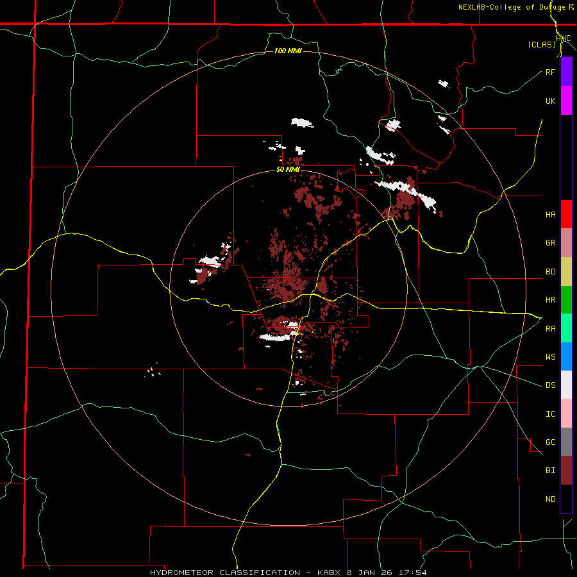Click the GR legend label

pyautogui.click(x=550, y=243)
